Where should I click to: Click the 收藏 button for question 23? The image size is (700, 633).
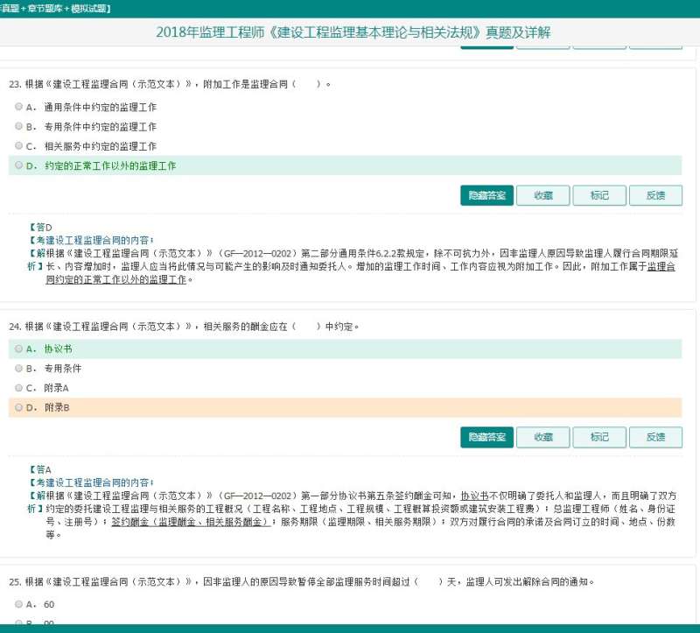[x=542, y=195]
